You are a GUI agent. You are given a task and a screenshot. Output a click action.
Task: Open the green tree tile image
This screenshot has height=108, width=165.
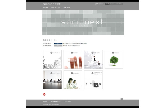click(x=114, y=59)
